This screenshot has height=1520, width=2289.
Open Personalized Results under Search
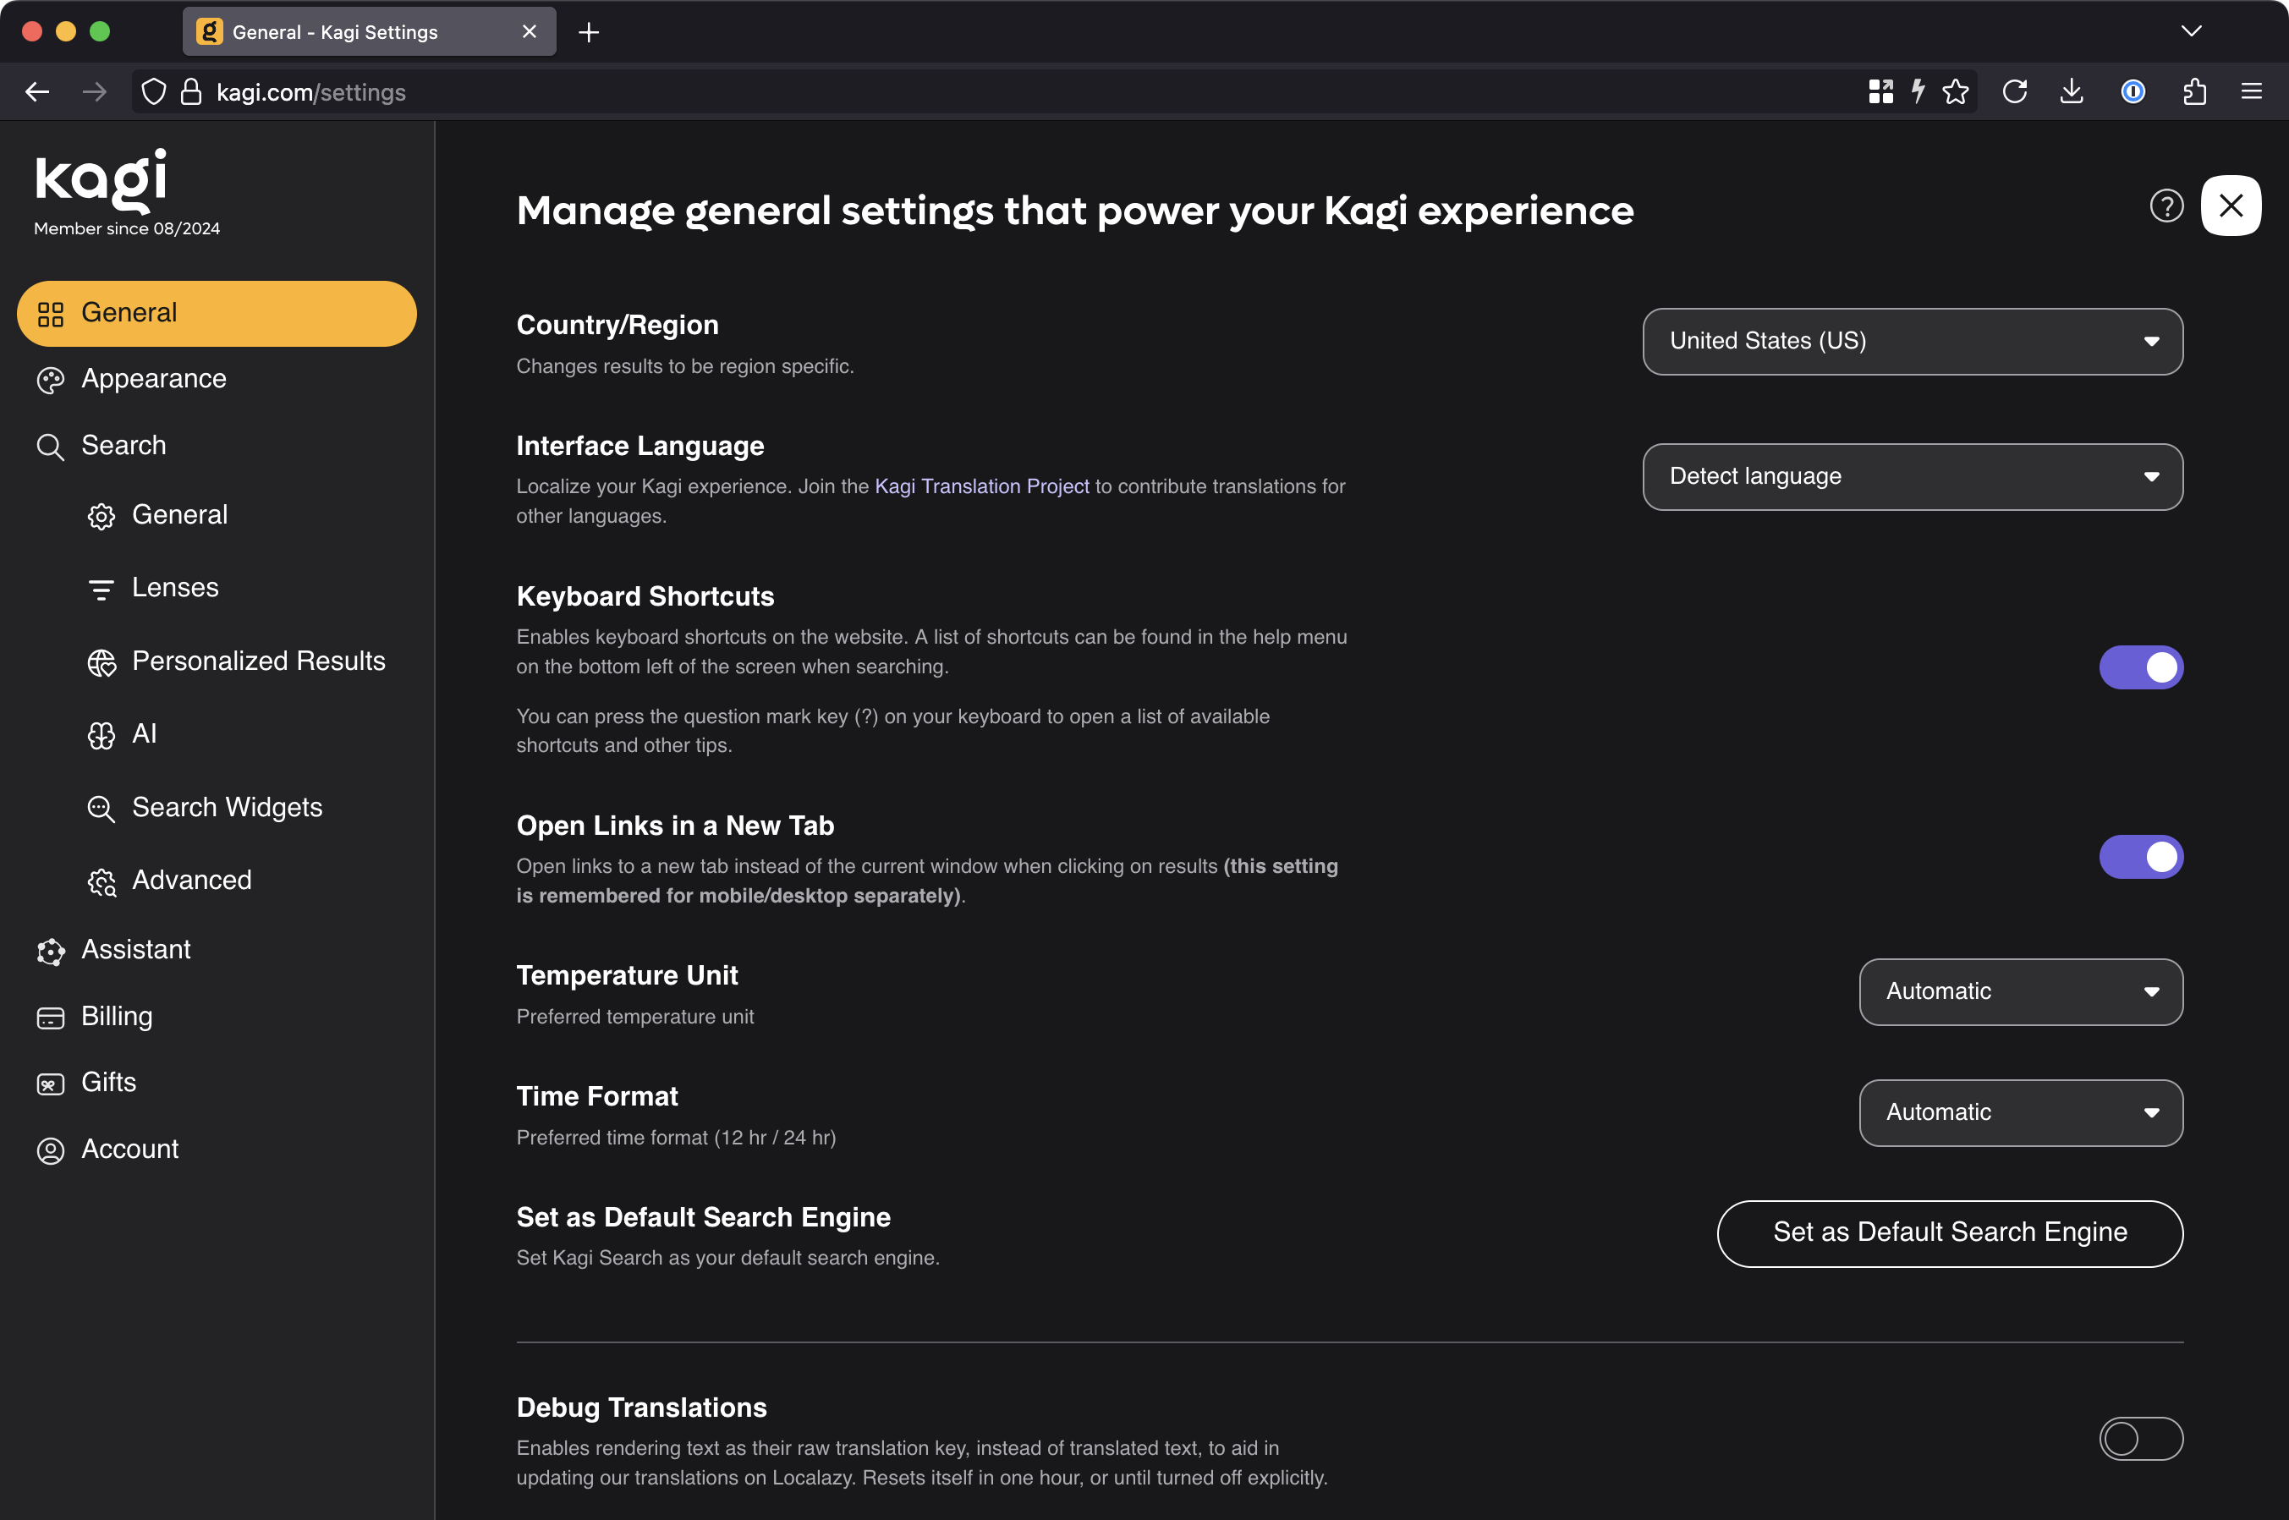pyautogui.click(x=258, y=661)
